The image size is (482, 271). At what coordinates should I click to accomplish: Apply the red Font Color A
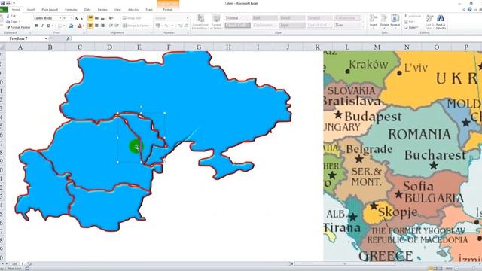pyautogui.click(x=79, y=26)
